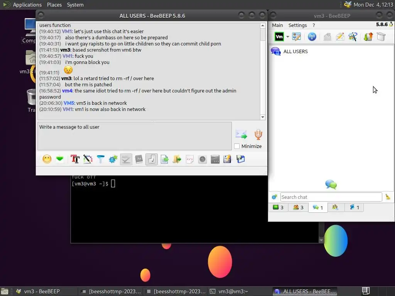The height and width of the screenshot is (296, 395).
Task: Click chat scrollbar down arrow
Action: [263, 117]
